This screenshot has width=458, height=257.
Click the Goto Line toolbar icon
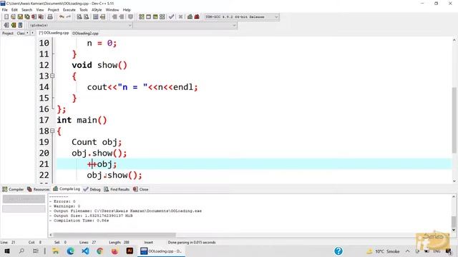[x=102, y=17]
